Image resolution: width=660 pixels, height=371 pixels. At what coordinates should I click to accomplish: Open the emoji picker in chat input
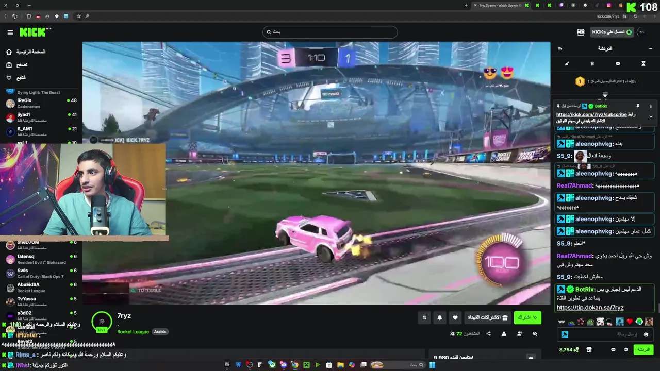[646, 334]
